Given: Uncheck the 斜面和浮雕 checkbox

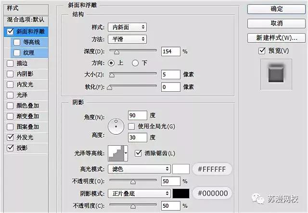Looking at the screenshot, I should [10, 31].
